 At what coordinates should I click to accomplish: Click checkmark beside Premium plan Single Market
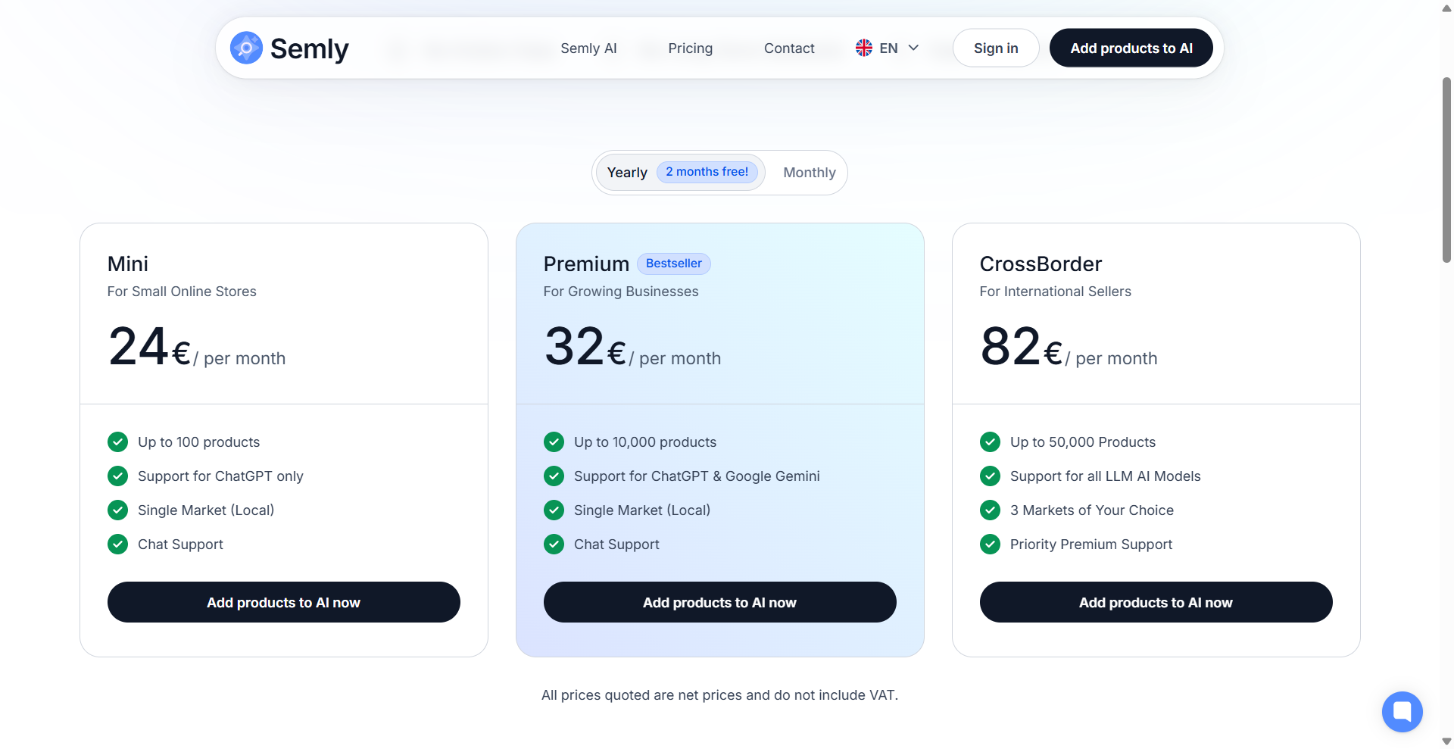point(554,510)
